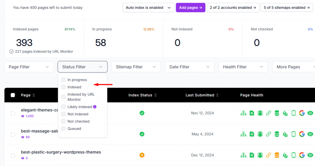Click chain link icon in Nov 12, 2024 row
The width and height of the screenshot is (315, 166).
coord(268,113)
